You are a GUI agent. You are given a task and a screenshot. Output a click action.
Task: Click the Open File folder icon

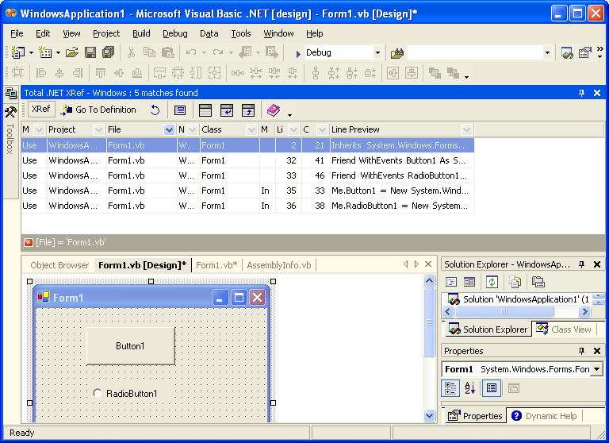[72, 52]
